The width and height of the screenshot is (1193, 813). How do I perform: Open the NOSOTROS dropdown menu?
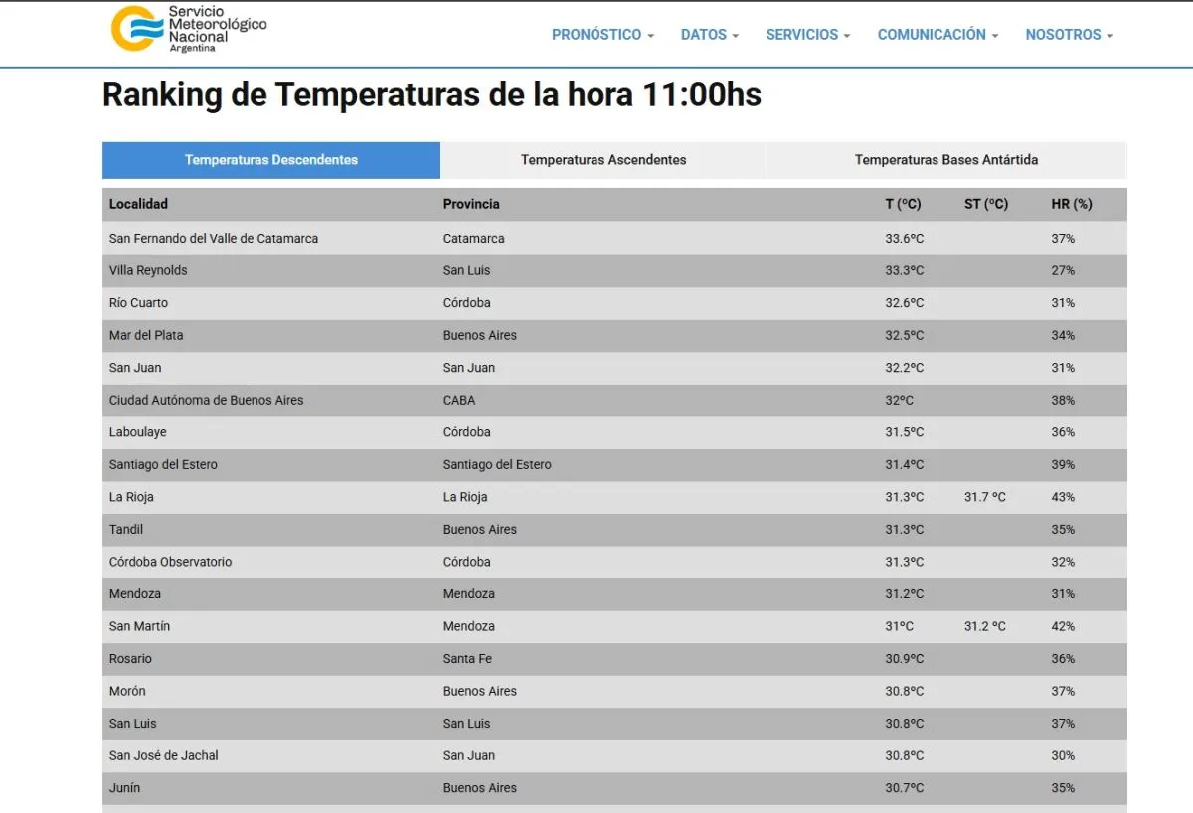pyautogui.click(x=1069, y=35)
